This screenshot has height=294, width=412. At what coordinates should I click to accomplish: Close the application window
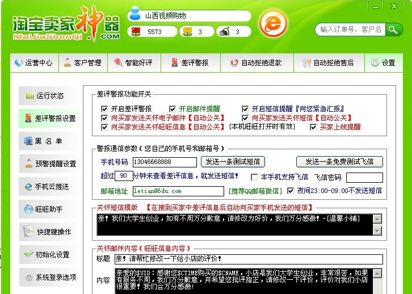click(394, 6)
